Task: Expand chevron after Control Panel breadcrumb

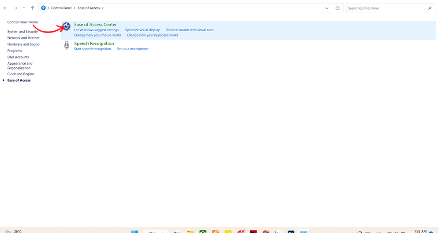Action: click(x=75, y=8)
